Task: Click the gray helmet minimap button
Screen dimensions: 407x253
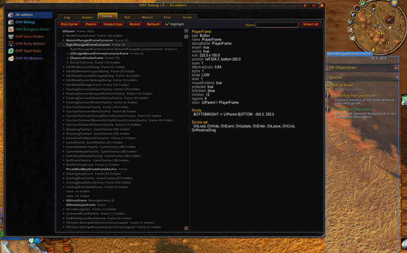Action: coord(351,23)
